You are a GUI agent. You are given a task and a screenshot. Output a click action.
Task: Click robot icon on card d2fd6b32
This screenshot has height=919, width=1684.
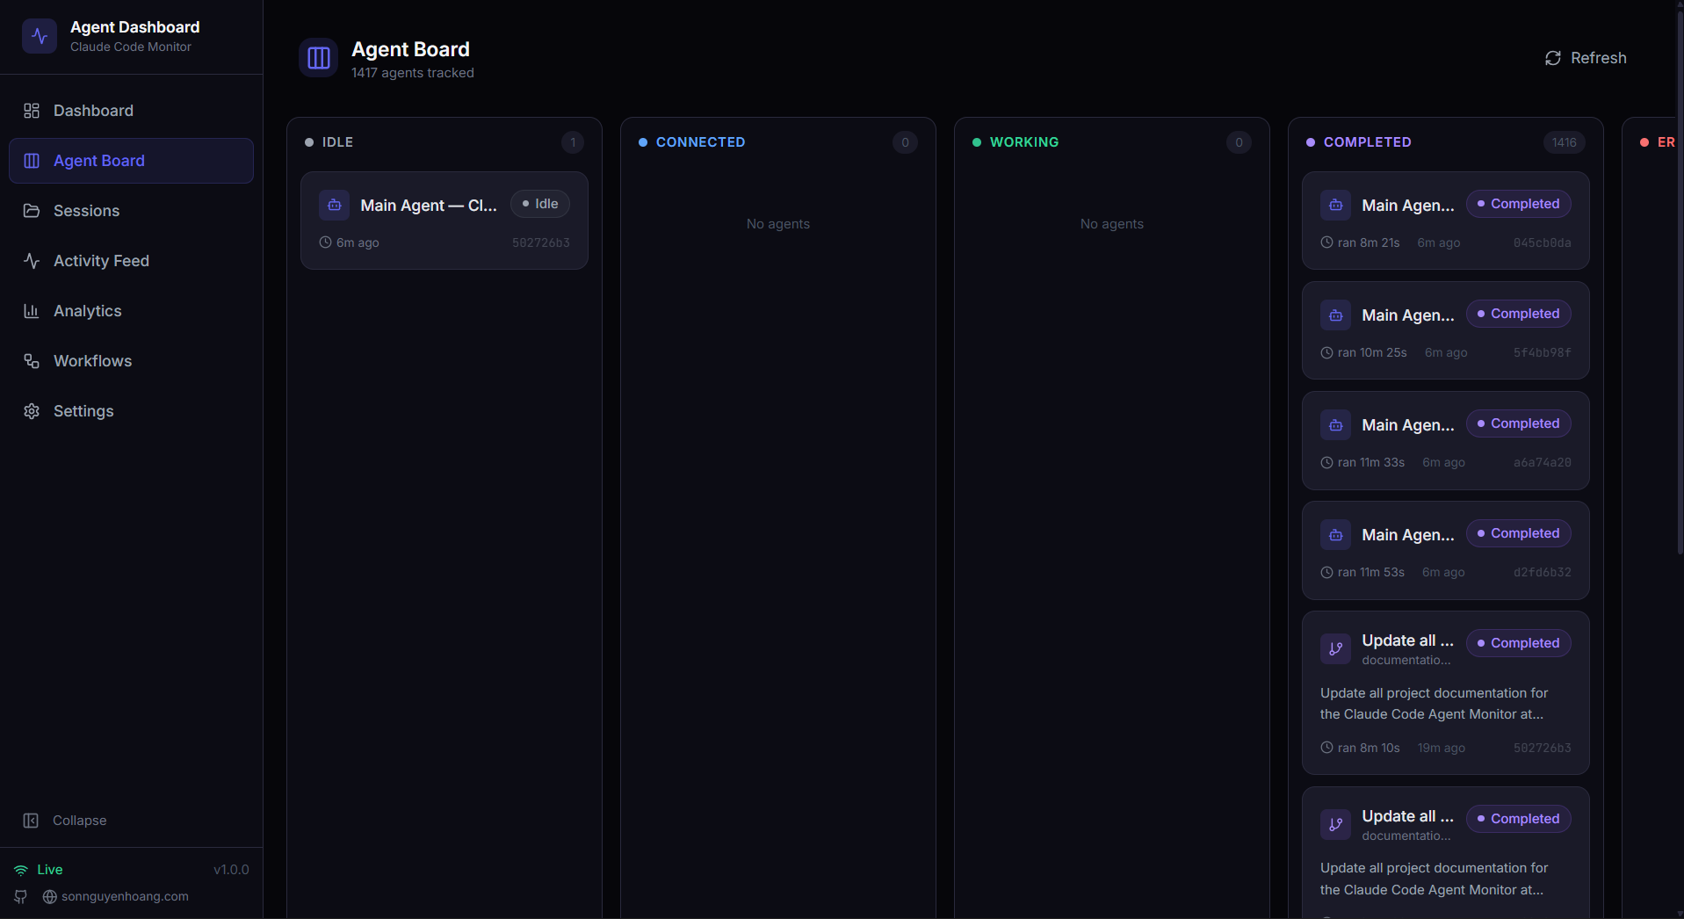[x=1336, y=534]
